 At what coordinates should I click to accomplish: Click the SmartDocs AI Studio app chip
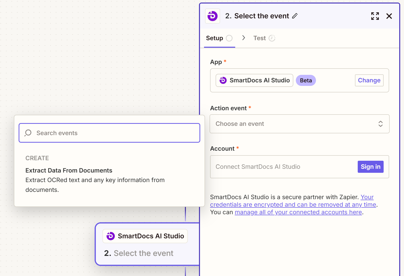pos(254,80)
